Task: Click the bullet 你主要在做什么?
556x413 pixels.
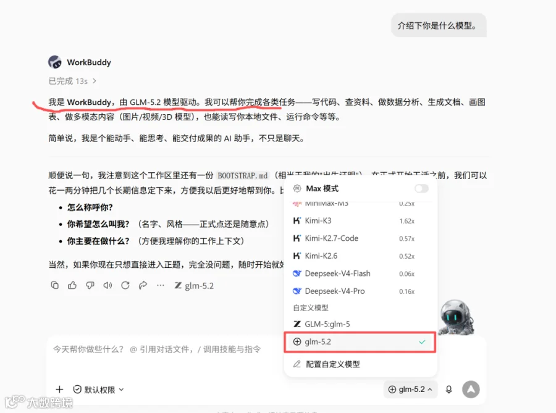Action: click(x=98, y=241)
